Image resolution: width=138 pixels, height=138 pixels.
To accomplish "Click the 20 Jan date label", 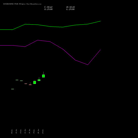I will (x=38, y=131).
